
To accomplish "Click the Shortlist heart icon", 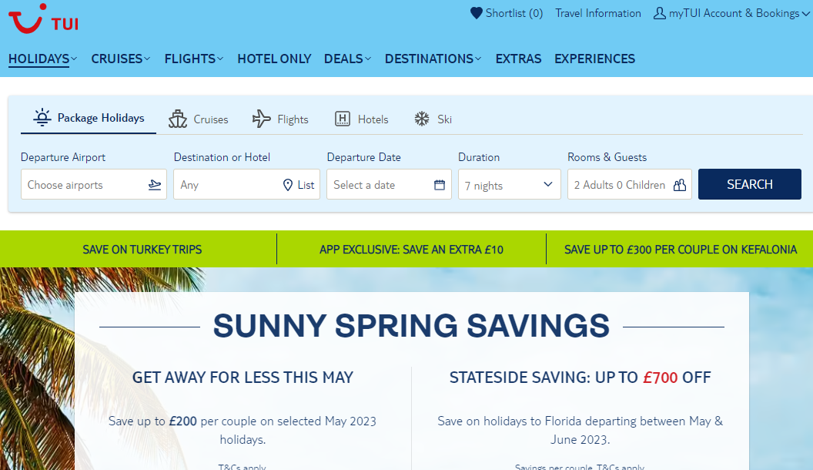I will tap(477, 13).
